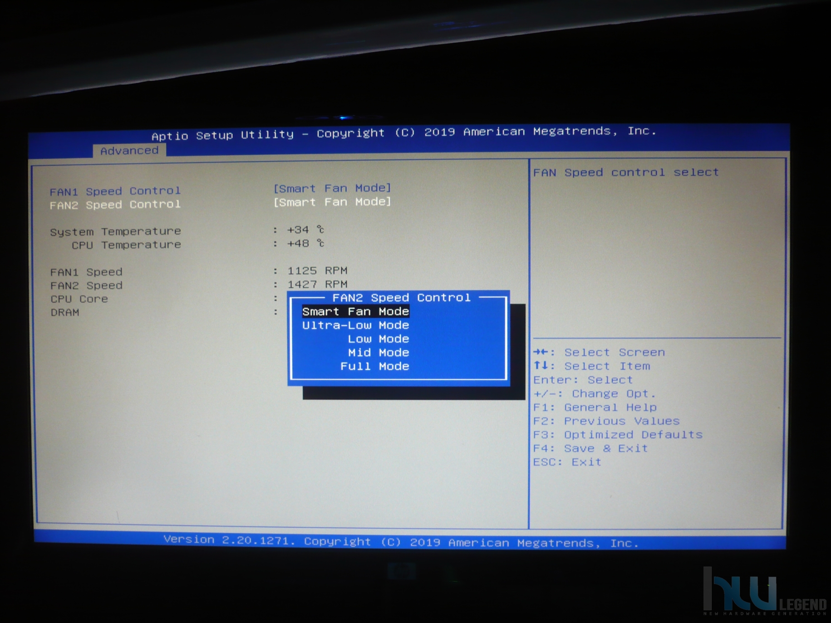Click the Version 2.20.1271 footer text
Viewport: 831px width, 623px height.
401,541
